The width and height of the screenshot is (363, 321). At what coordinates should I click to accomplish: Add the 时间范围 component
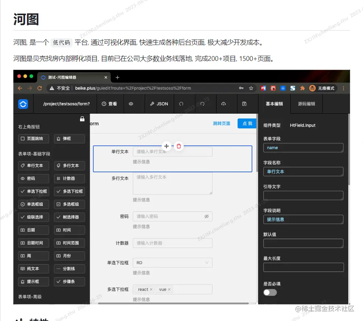69,243
